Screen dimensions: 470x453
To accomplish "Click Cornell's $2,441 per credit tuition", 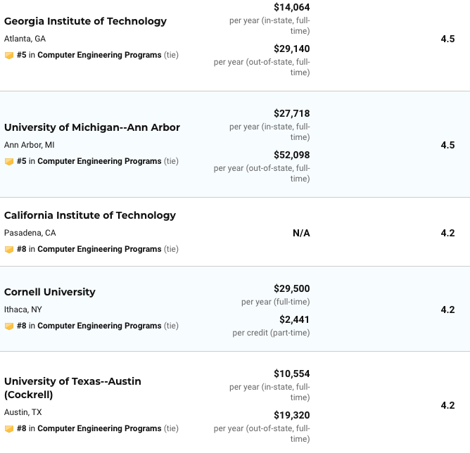I will 294,319.
